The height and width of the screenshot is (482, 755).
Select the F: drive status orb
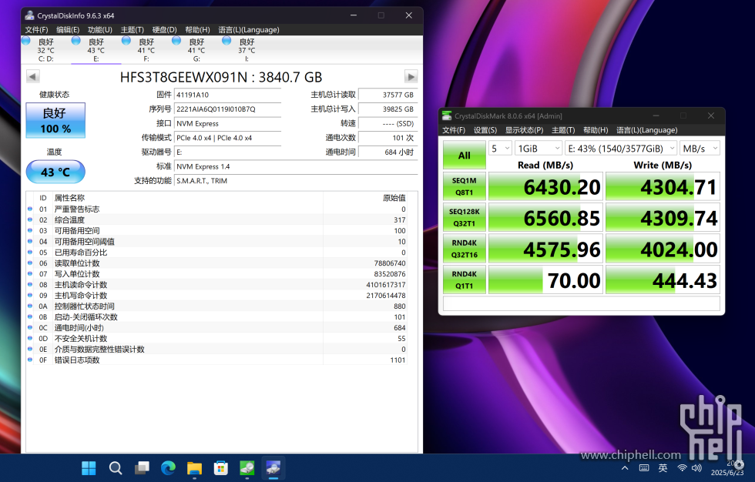tap(126, 41)
